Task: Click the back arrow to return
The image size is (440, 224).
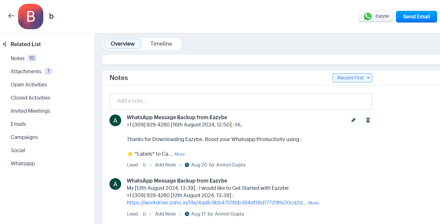Action: [11, 16]
